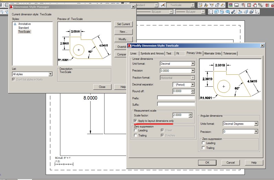Viewport: 274px width, 180px height.
Task: Switch to the Text tab
Action: [x=169, y=53]
